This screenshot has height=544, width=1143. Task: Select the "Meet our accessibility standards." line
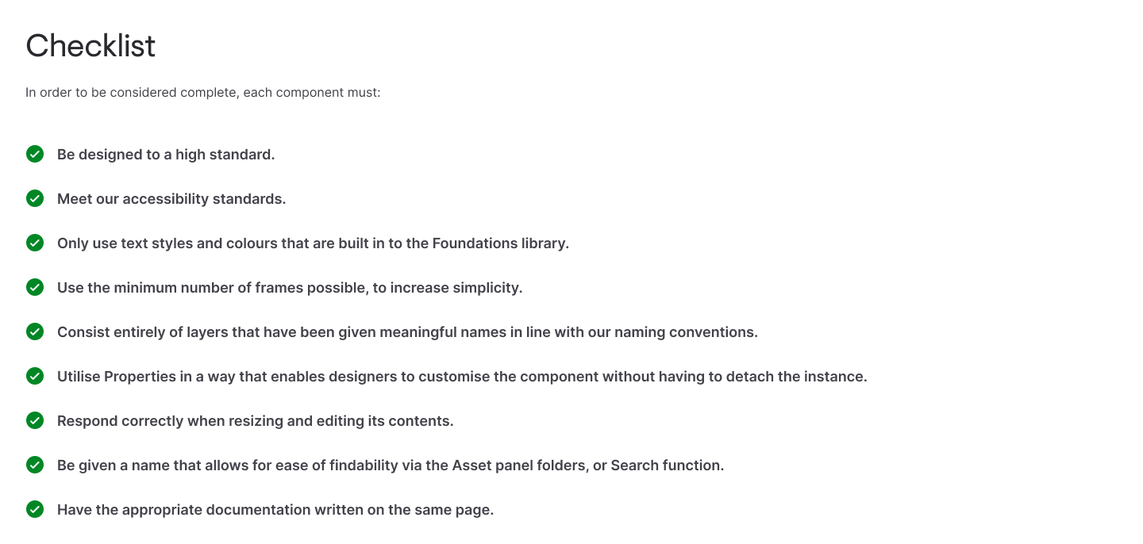pyautogui.click(x=171, y=199)
